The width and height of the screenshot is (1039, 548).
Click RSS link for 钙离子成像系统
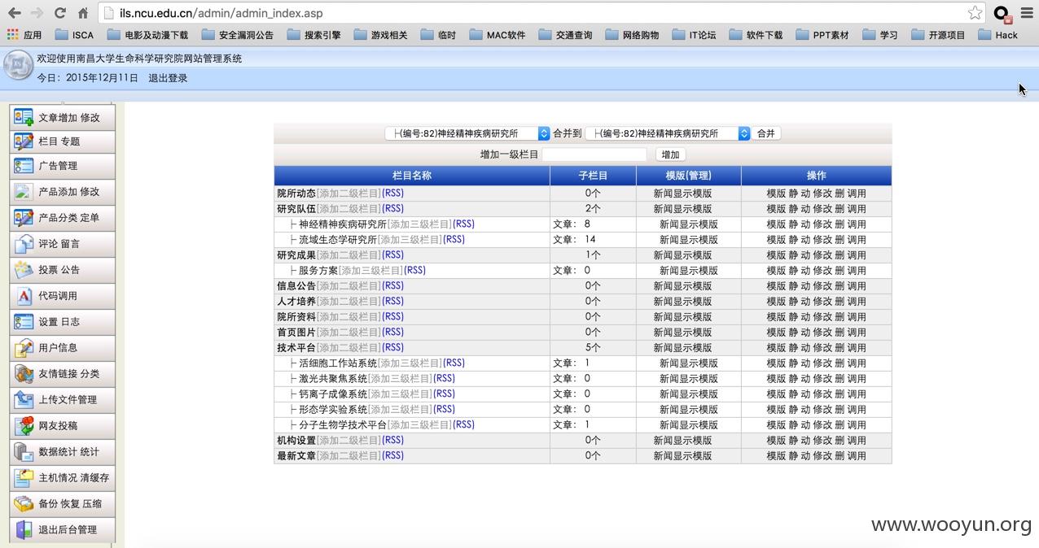444,394
